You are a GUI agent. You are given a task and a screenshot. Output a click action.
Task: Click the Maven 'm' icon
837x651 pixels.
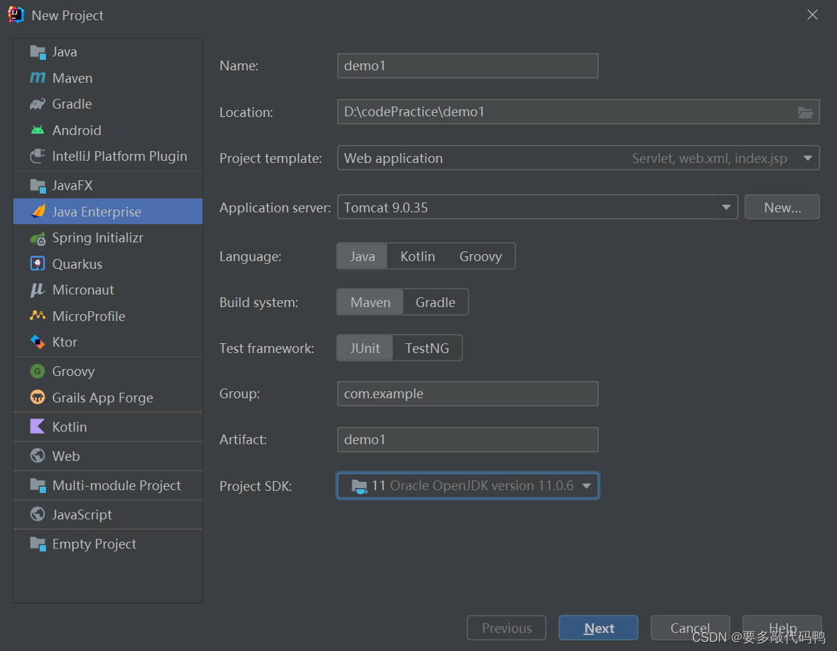tap(38, 78)
